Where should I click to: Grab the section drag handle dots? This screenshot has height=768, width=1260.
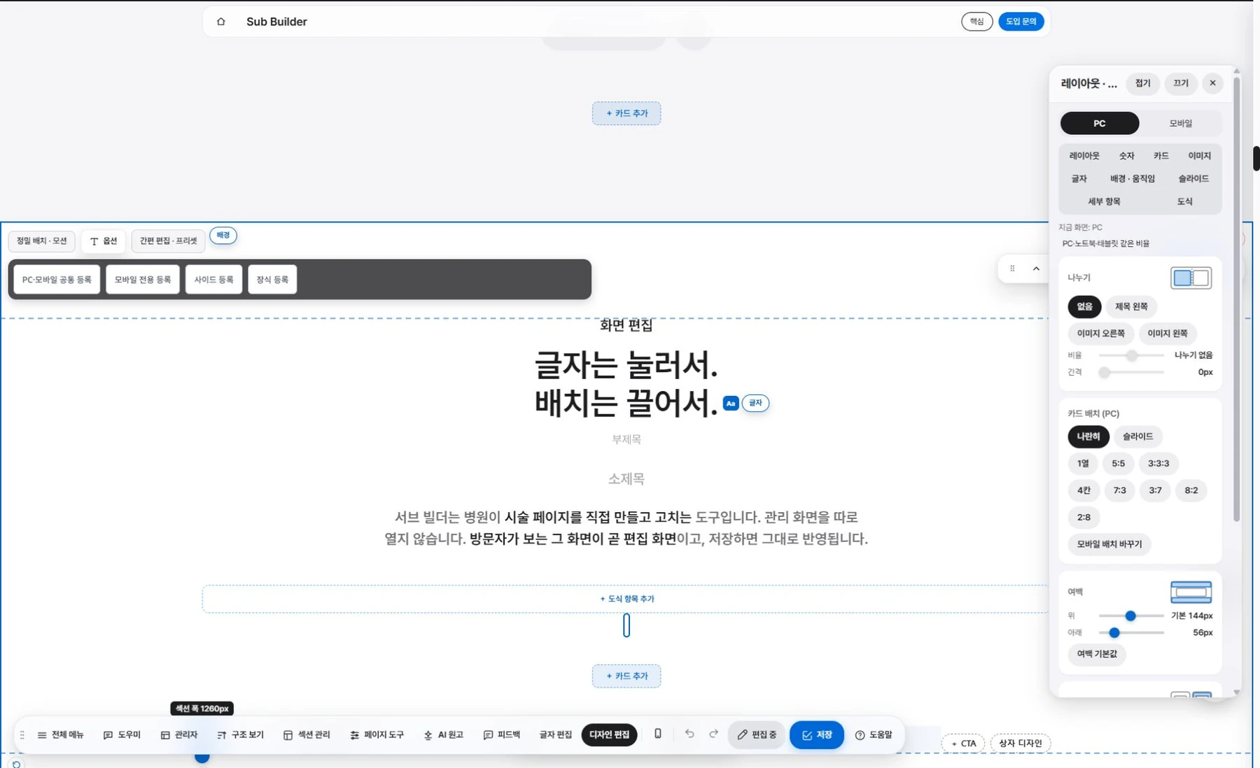pyautogui.click(x=1012, y=269)
